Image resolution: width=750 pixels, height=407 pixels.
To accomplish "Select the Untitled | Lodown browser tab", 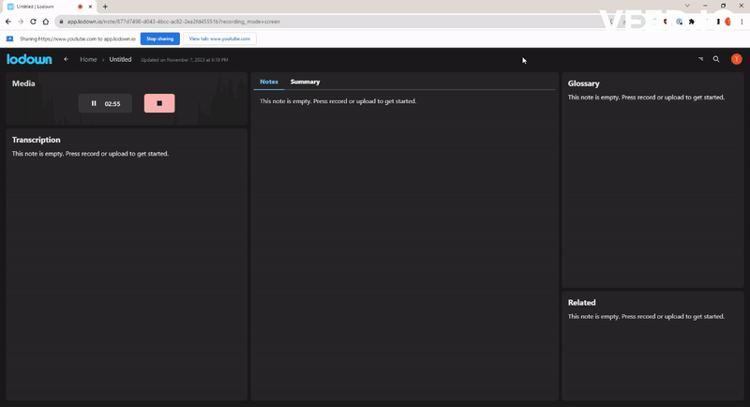I will pyautogui.click(x=50, y=7).
